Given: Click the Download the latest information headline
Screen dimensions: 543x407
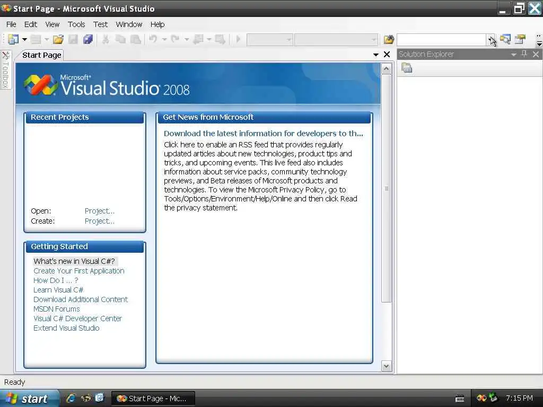Looking at the screenshot, I should (264, 133).
